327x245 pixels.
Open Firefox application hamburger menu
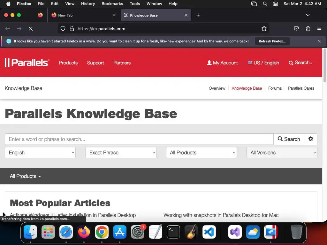[x=319, y=29]
